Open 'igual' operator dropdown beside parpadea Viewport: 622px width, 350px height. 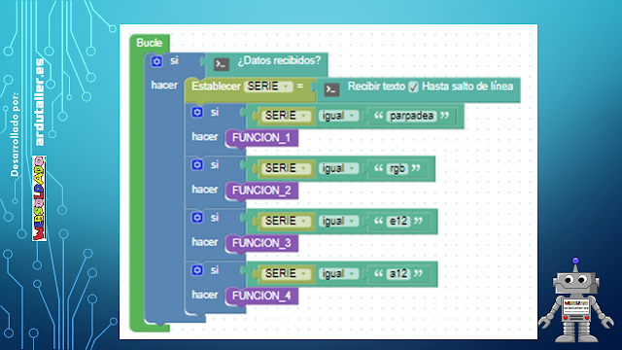click(x=338, y=116)
